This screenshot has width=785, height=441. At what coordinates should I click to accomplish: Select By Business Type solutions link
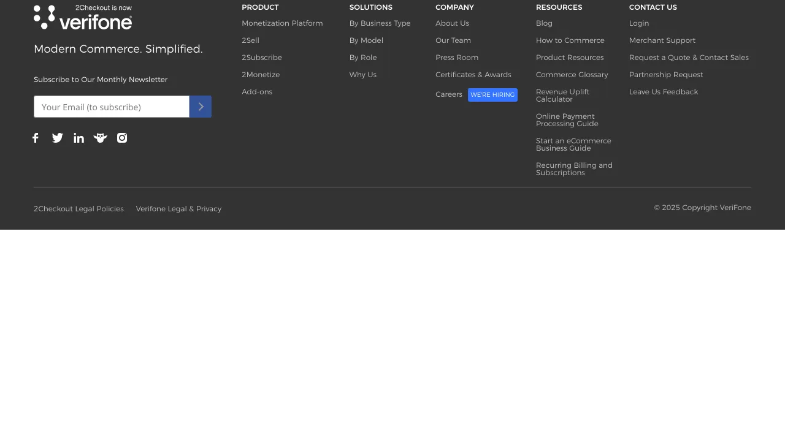pos(380,23)
